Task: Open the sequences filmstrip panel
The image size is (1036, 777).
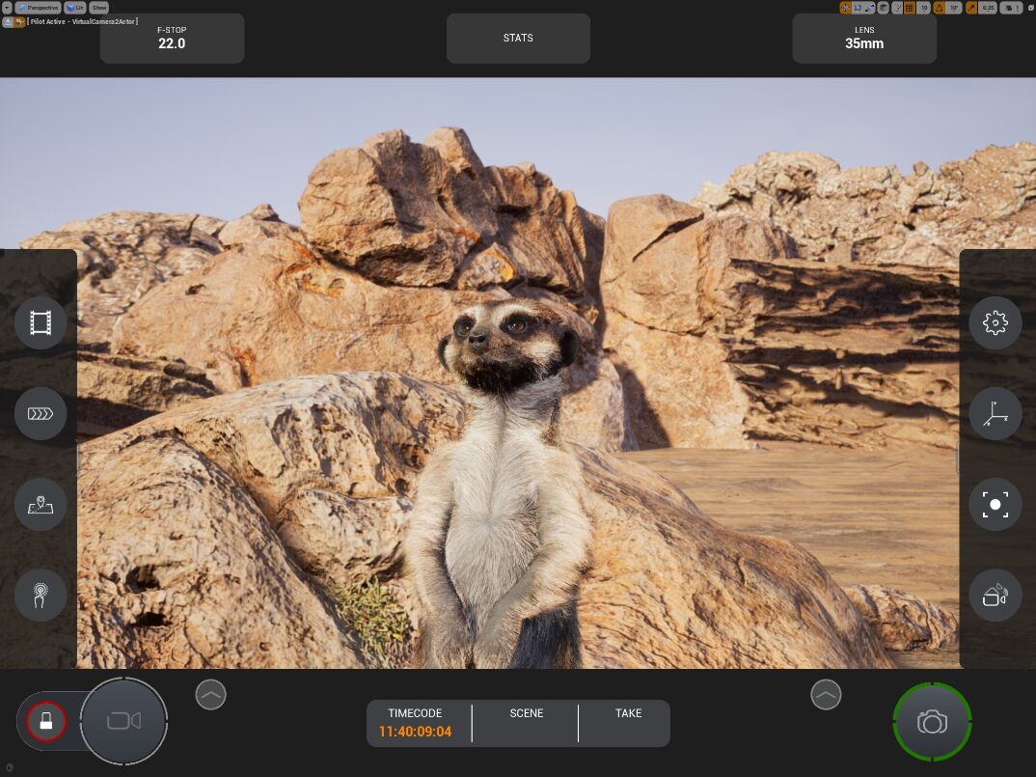Action: (41, 322)
